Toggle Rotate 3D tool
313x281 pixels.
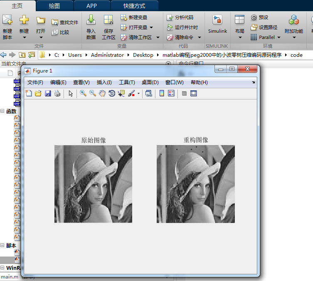pos(112,93)
